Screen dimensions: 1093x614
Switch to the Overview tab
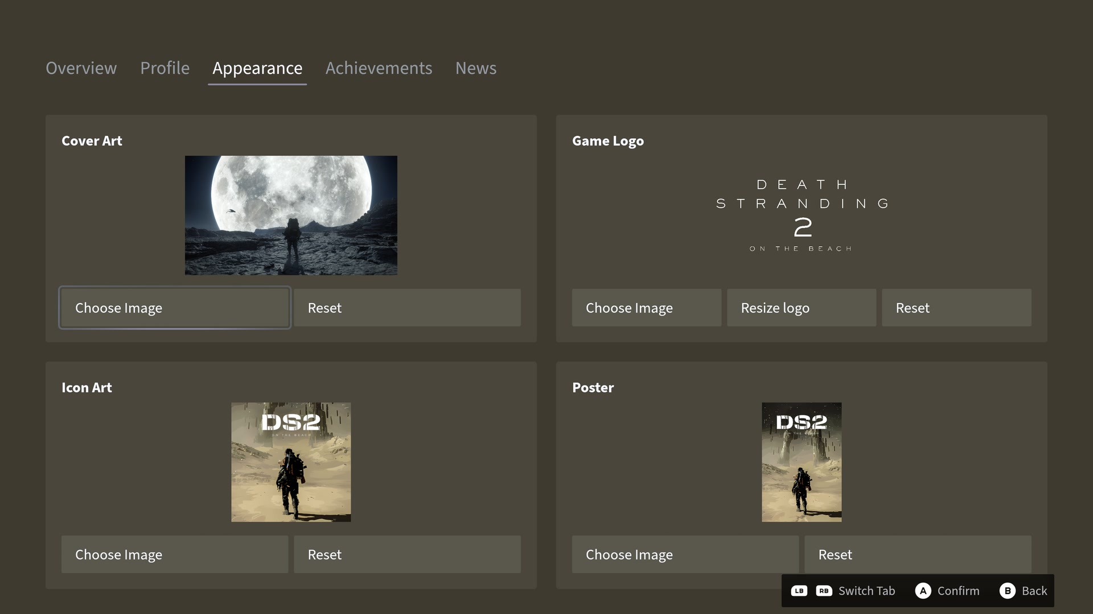click(81, 68)
